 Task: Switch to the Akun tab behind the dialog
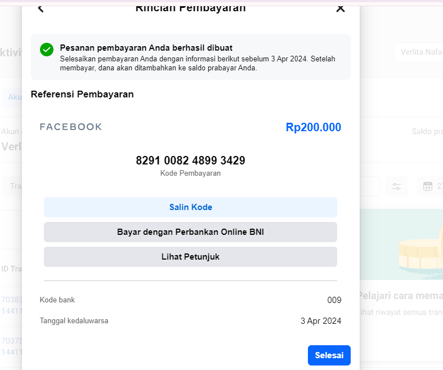coord(11,97)
